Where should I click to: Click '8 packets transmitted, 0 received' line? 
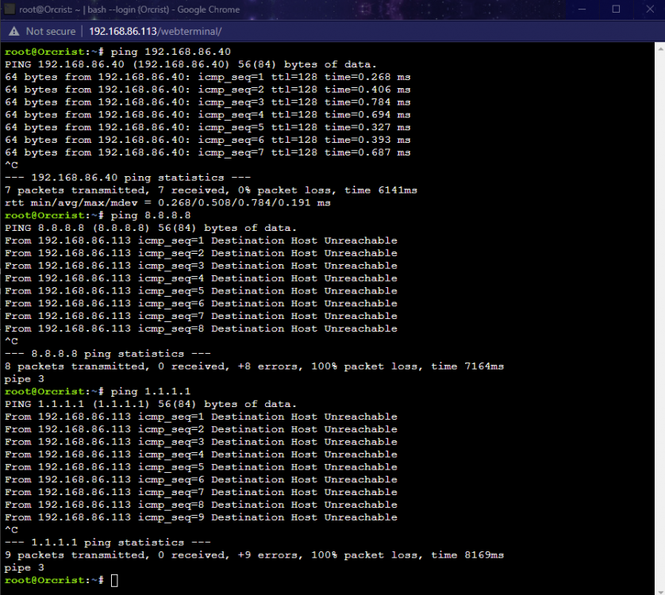(254, 367)
